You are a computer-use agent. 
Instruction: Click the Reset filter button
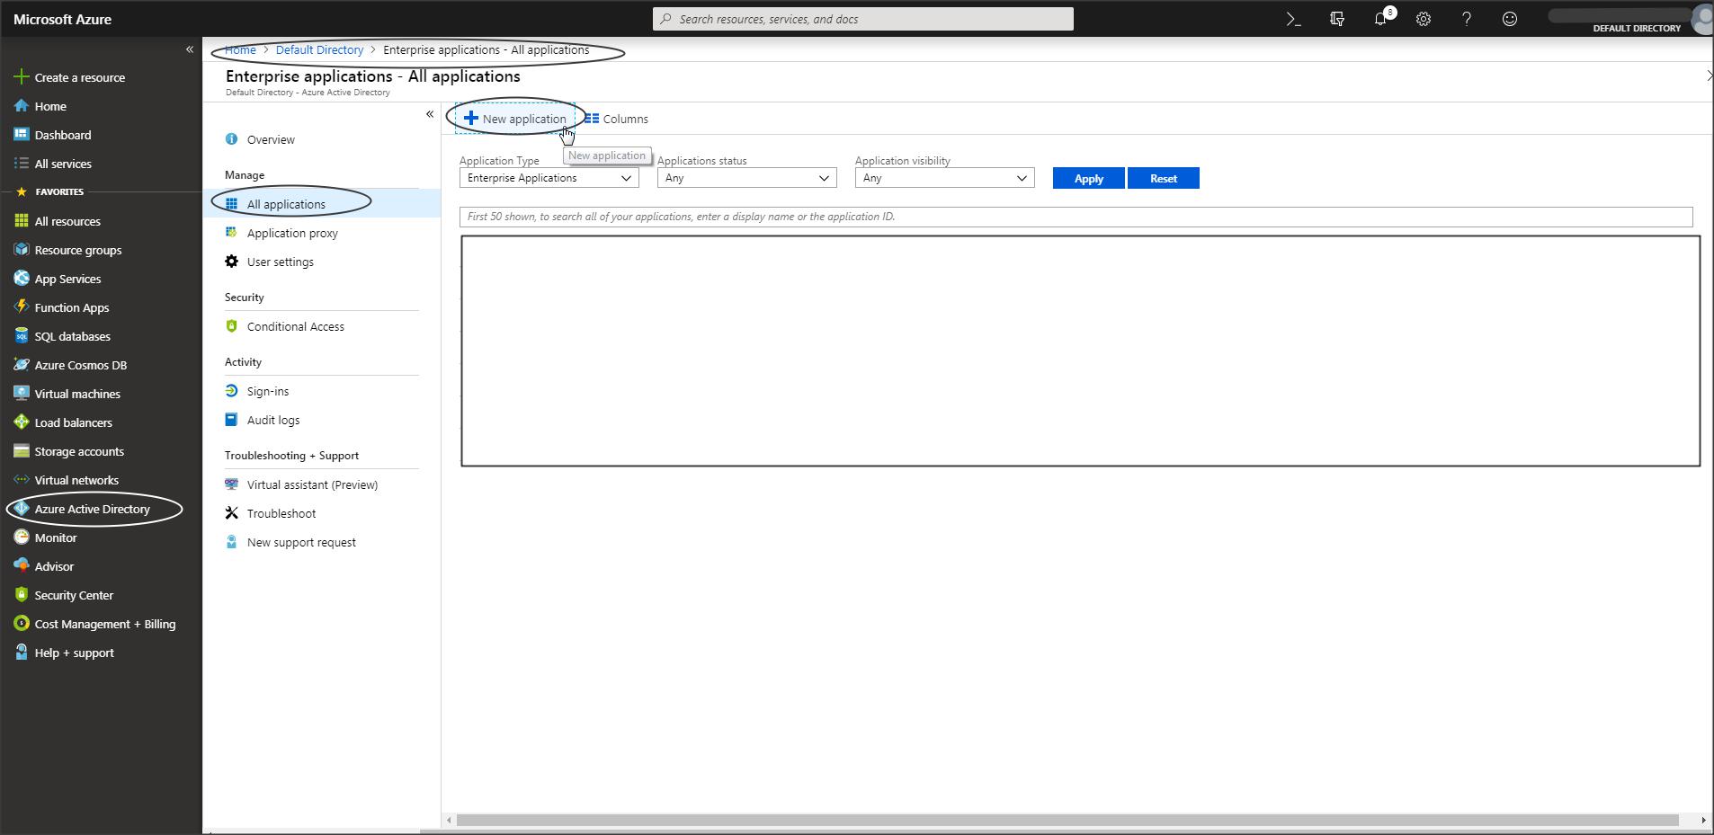click(x=1164, y=178)
